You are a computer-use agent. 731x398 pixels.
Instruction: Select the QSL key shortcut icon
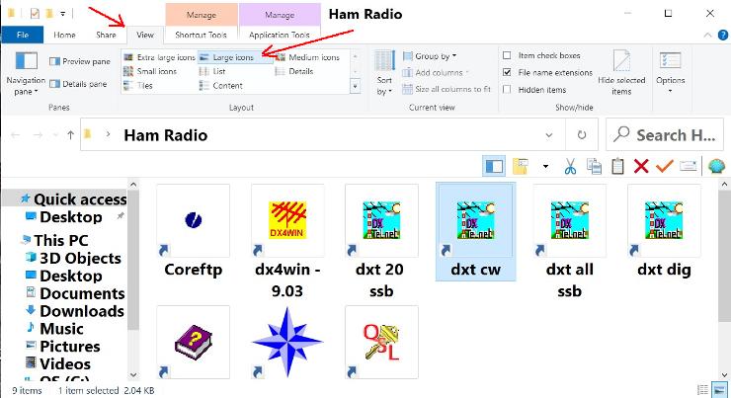point(381,342)
